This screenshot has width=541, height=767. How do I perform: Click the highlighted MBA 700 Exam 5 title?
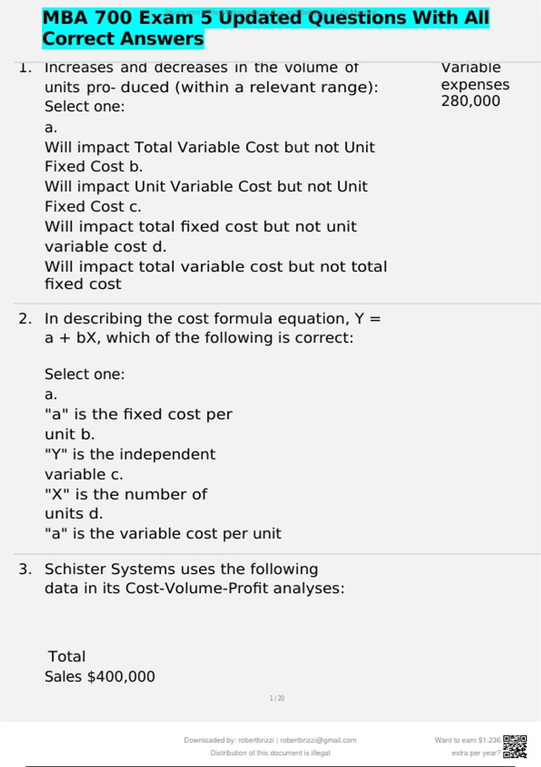pyautogui.click(x=265, y=28)
